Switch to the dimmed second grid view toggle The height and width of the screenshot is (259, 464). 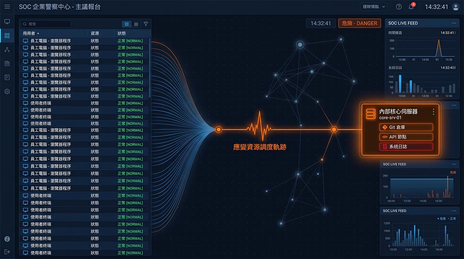coord(136,24)
